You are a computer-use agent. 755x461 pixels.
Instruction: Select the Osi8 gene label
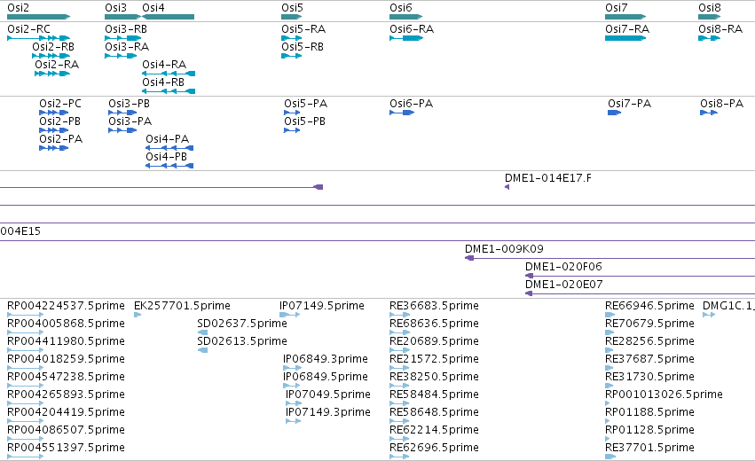pos(710,8)
